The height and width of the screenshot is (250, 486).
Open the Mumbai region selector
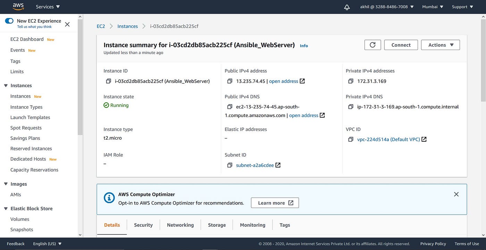[x=433, y=7]
